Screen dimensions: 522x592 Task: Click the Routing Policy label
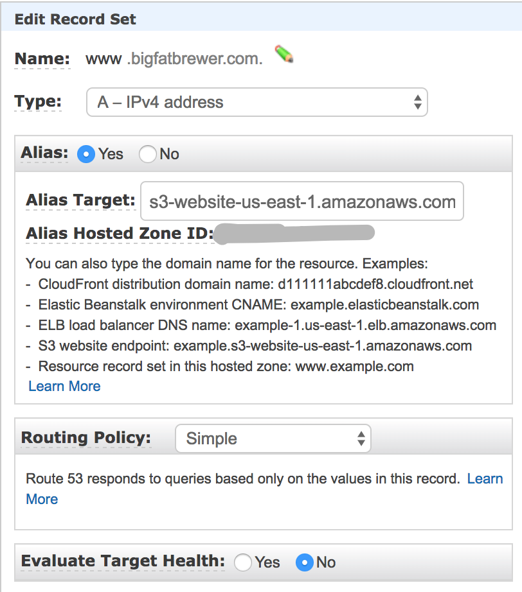click(x=86, y=438)
